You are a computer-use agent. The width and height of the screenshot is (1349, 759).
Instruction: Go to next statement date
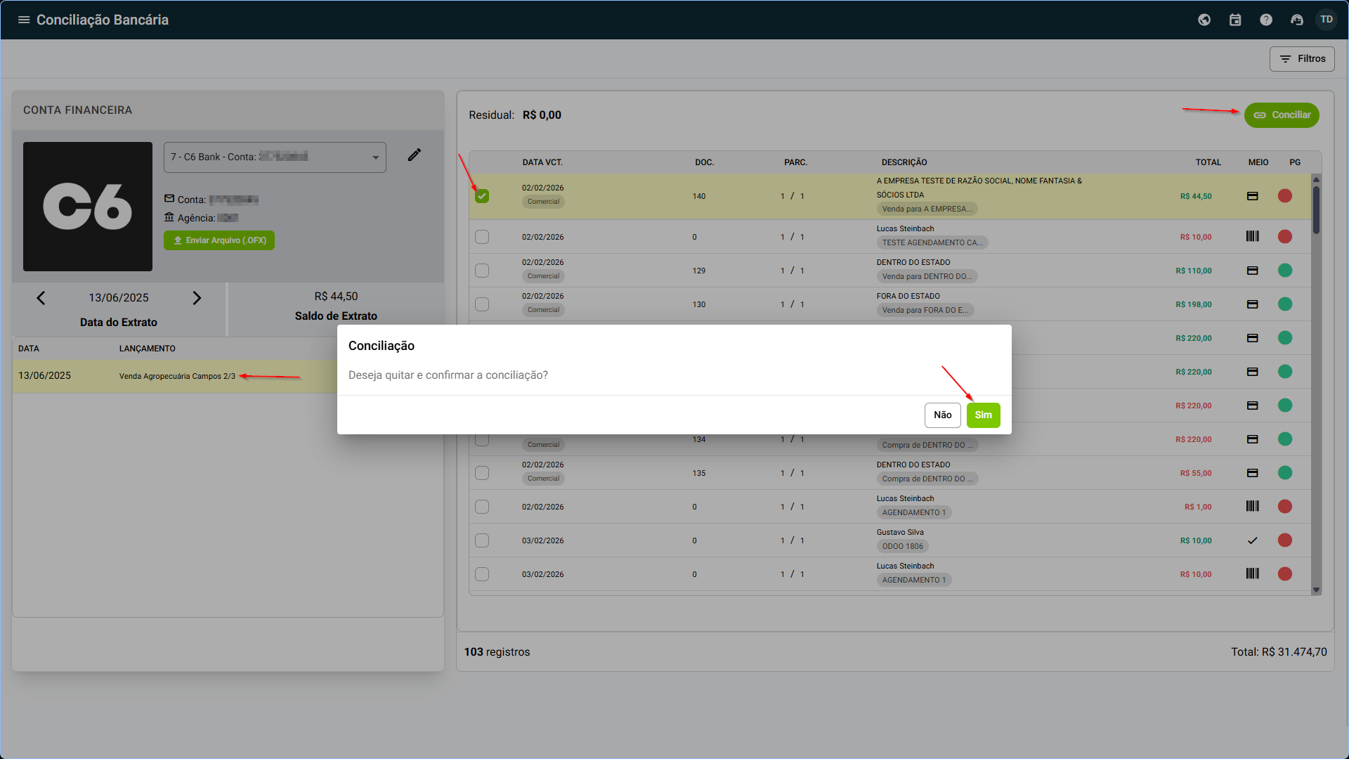point(197,298)
